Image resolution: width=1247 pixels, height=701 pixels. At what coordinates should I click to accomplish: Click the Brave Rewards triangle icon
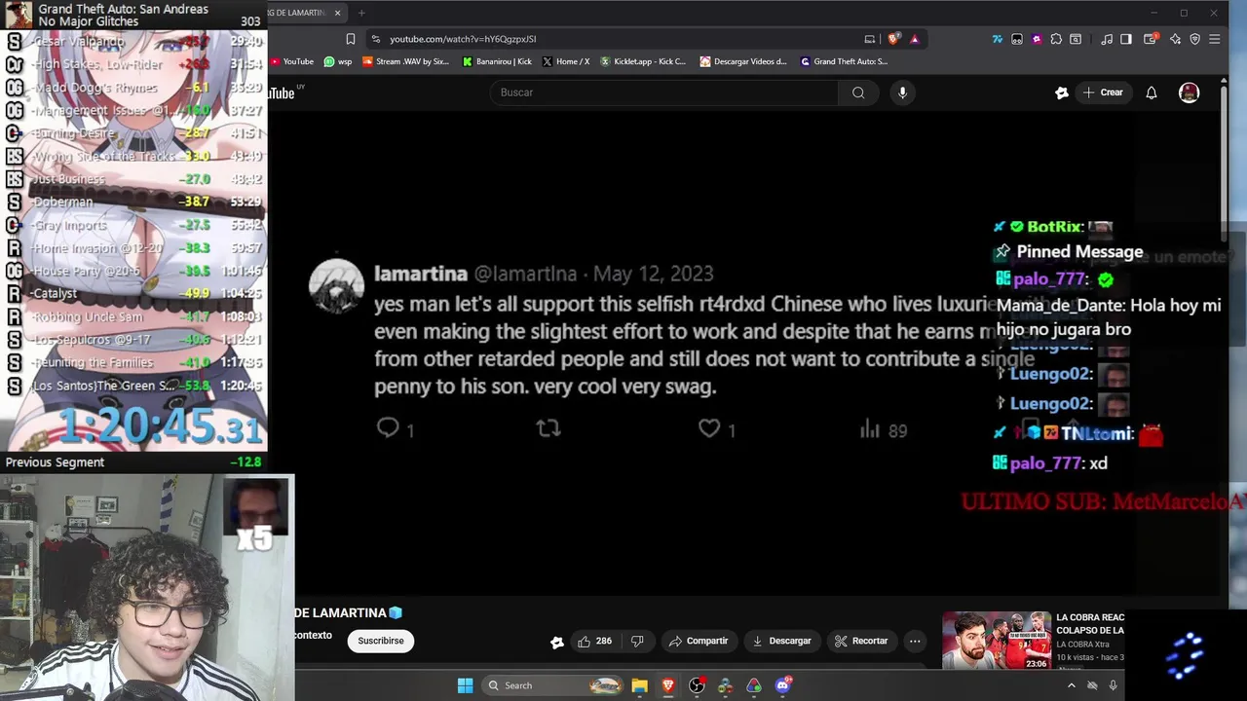[914, 39]
